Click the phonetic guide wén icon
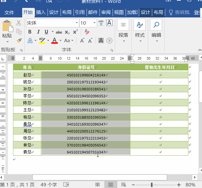 (101, 23)
